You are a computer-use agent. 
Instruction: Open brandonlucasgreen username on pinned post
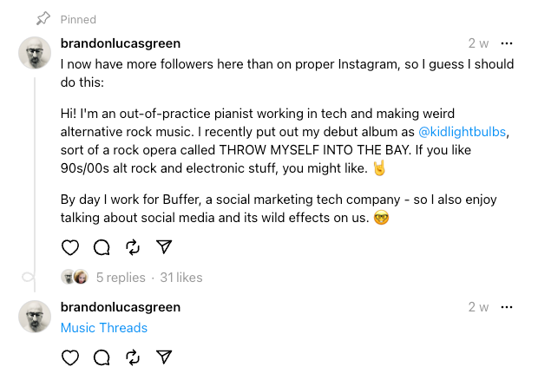point(121,43)
